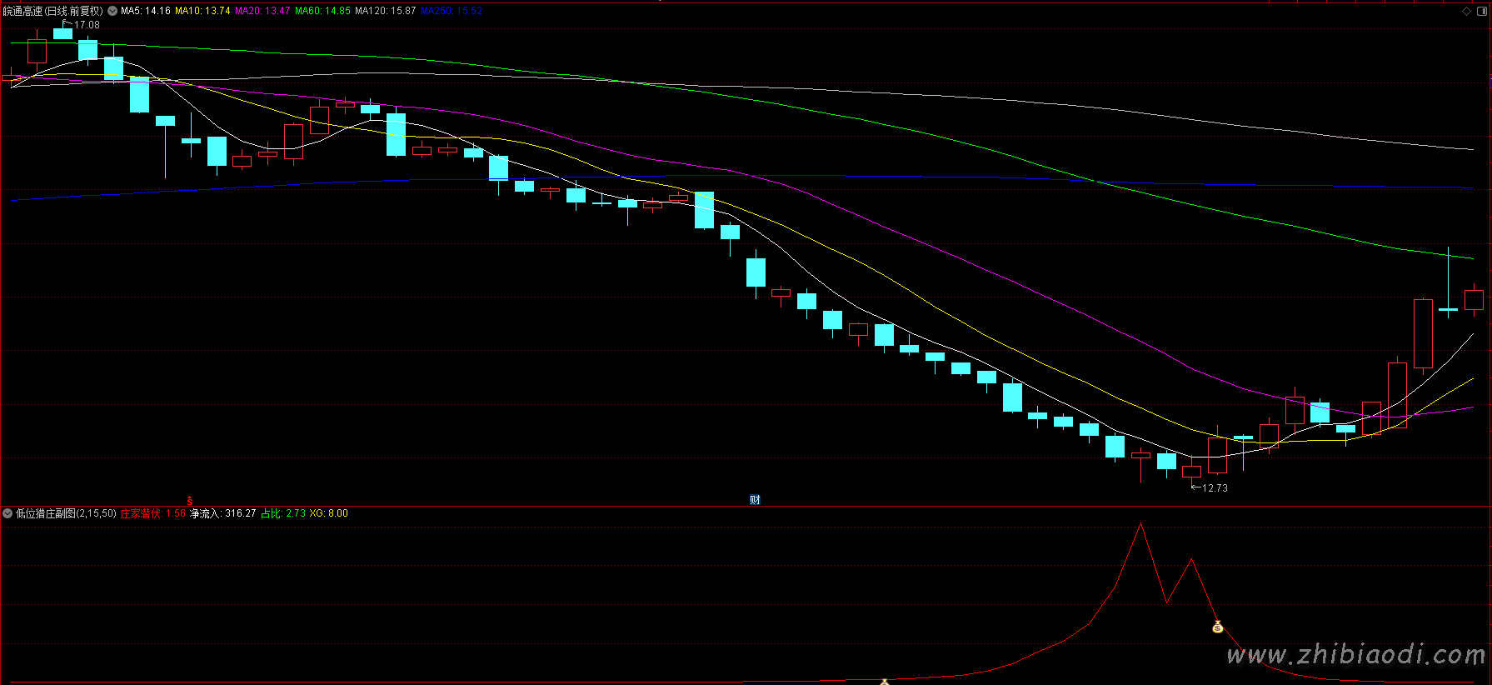Select the MA5 value label

pos(146,11)
